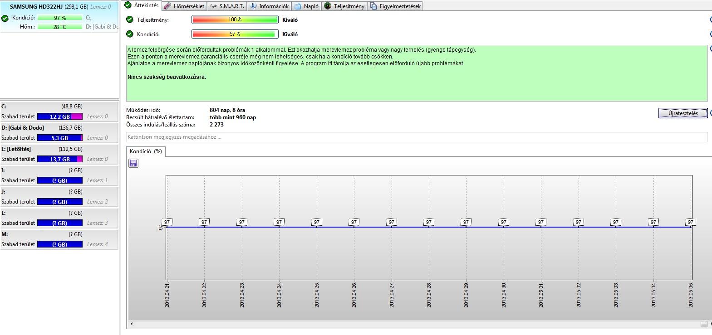
Task: Click the '2 273' start/stop count
Action: pyautogui.click(x=216, y=125)
